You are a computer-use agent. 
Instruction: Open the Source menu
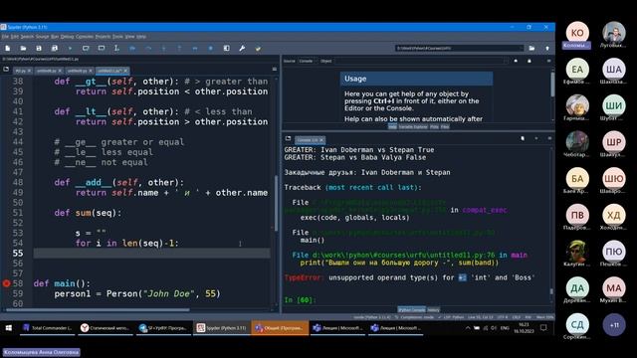[x=42, y=37]
